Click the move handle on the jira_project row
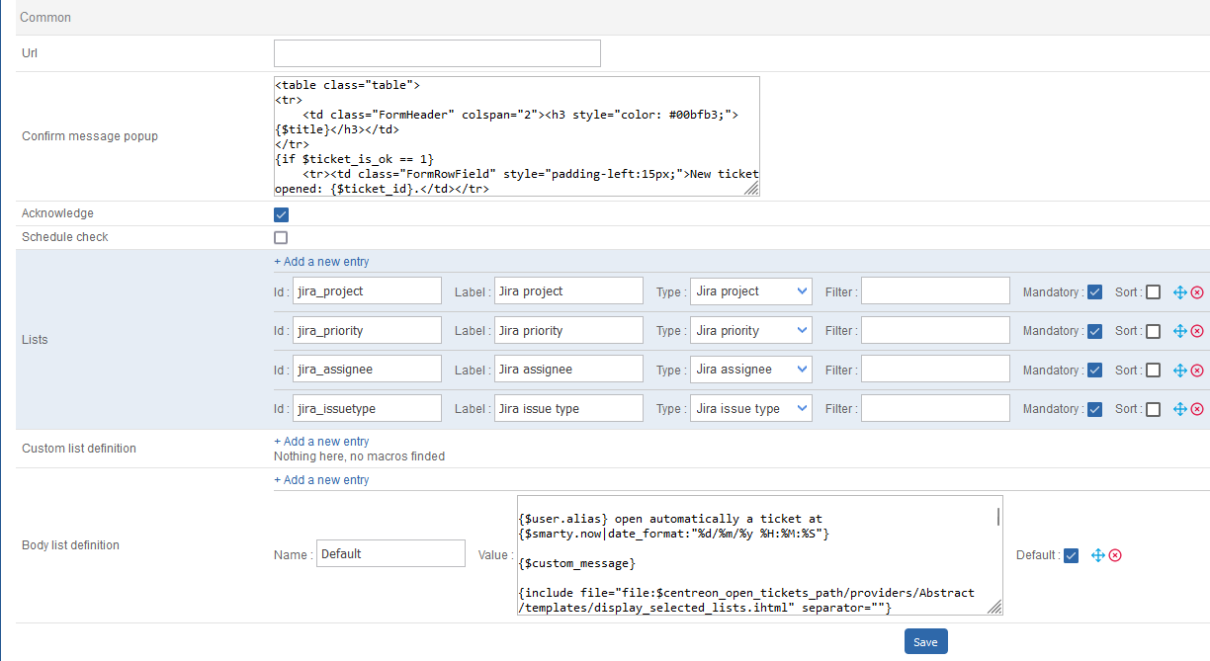The height and width of the screenshot is (661, 1210). coord(1178,292)
